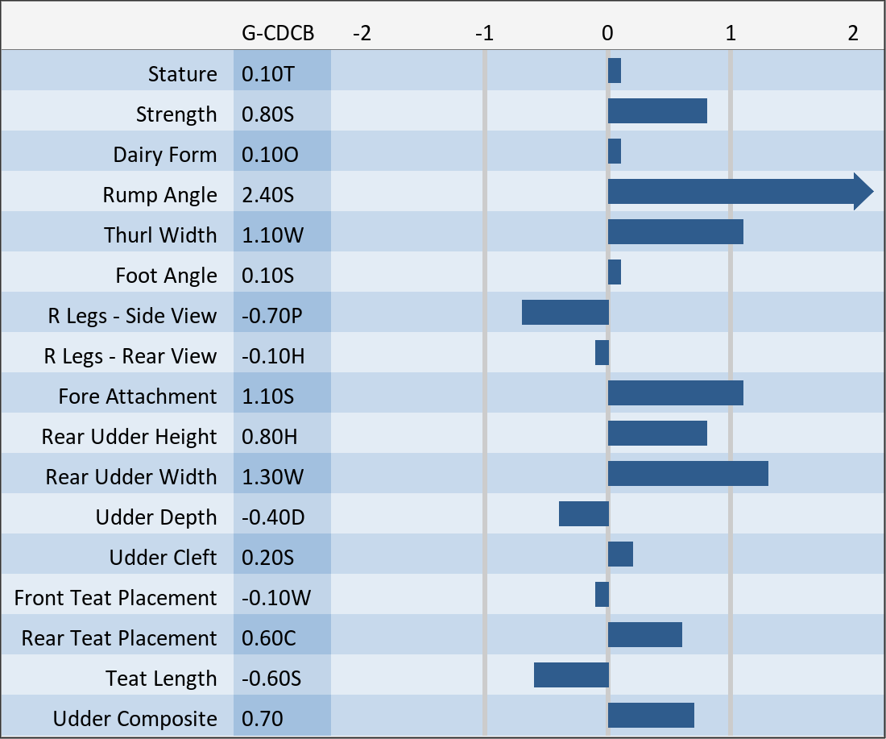
Task: Select the Udder Cleft label
Action: coord(163,558)
